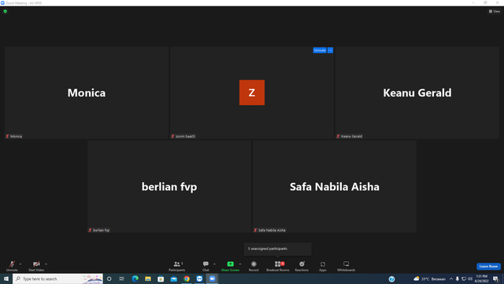Open Microsoft Store from the taskbar
The width and height of the screenshot is (504, 284).
pos(161,278)
